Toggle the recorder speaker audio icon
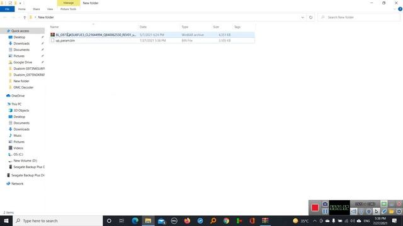403x226 pixels. [x=354, y=212]
